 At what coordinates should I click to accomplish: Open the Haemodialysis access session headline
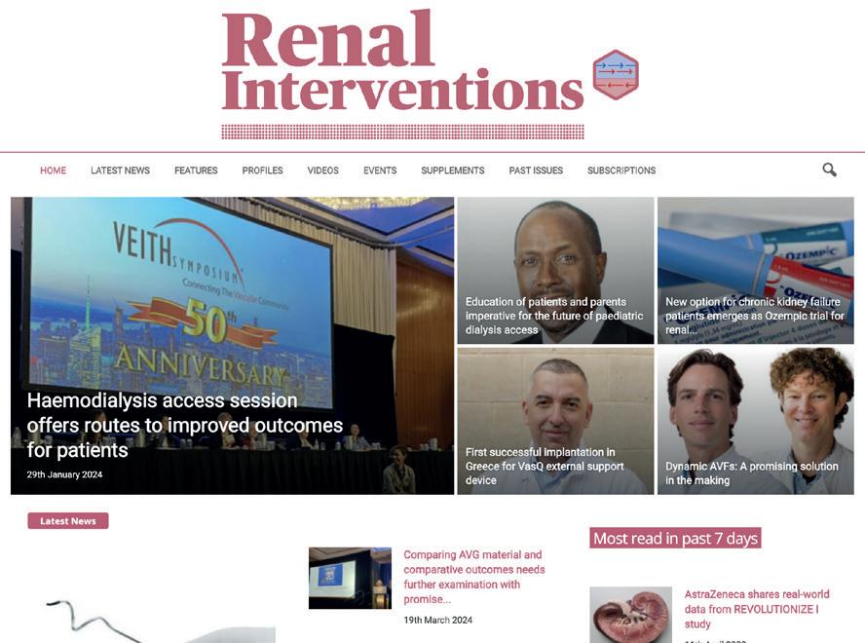(185, 425)
